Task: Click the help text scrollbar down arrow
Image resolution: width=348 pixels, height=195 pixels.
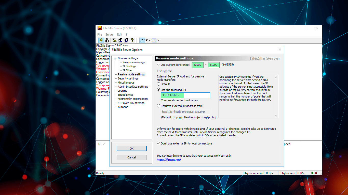Action: [x=276, y=116]
